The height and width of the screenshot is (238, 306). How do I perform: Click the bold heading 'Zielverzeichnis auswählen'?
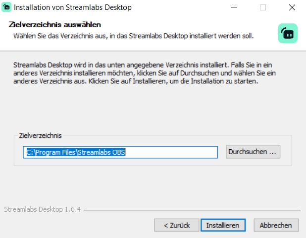click(55, 25)
